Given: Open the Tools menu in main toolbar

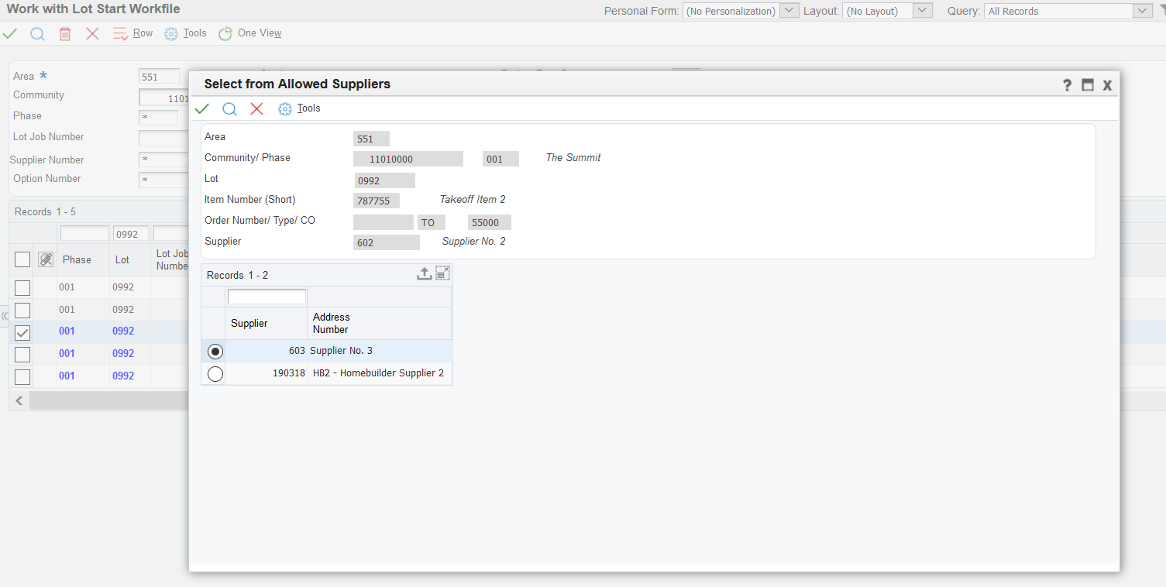Looking at the screenshot, I should click(x=194, y=33).
